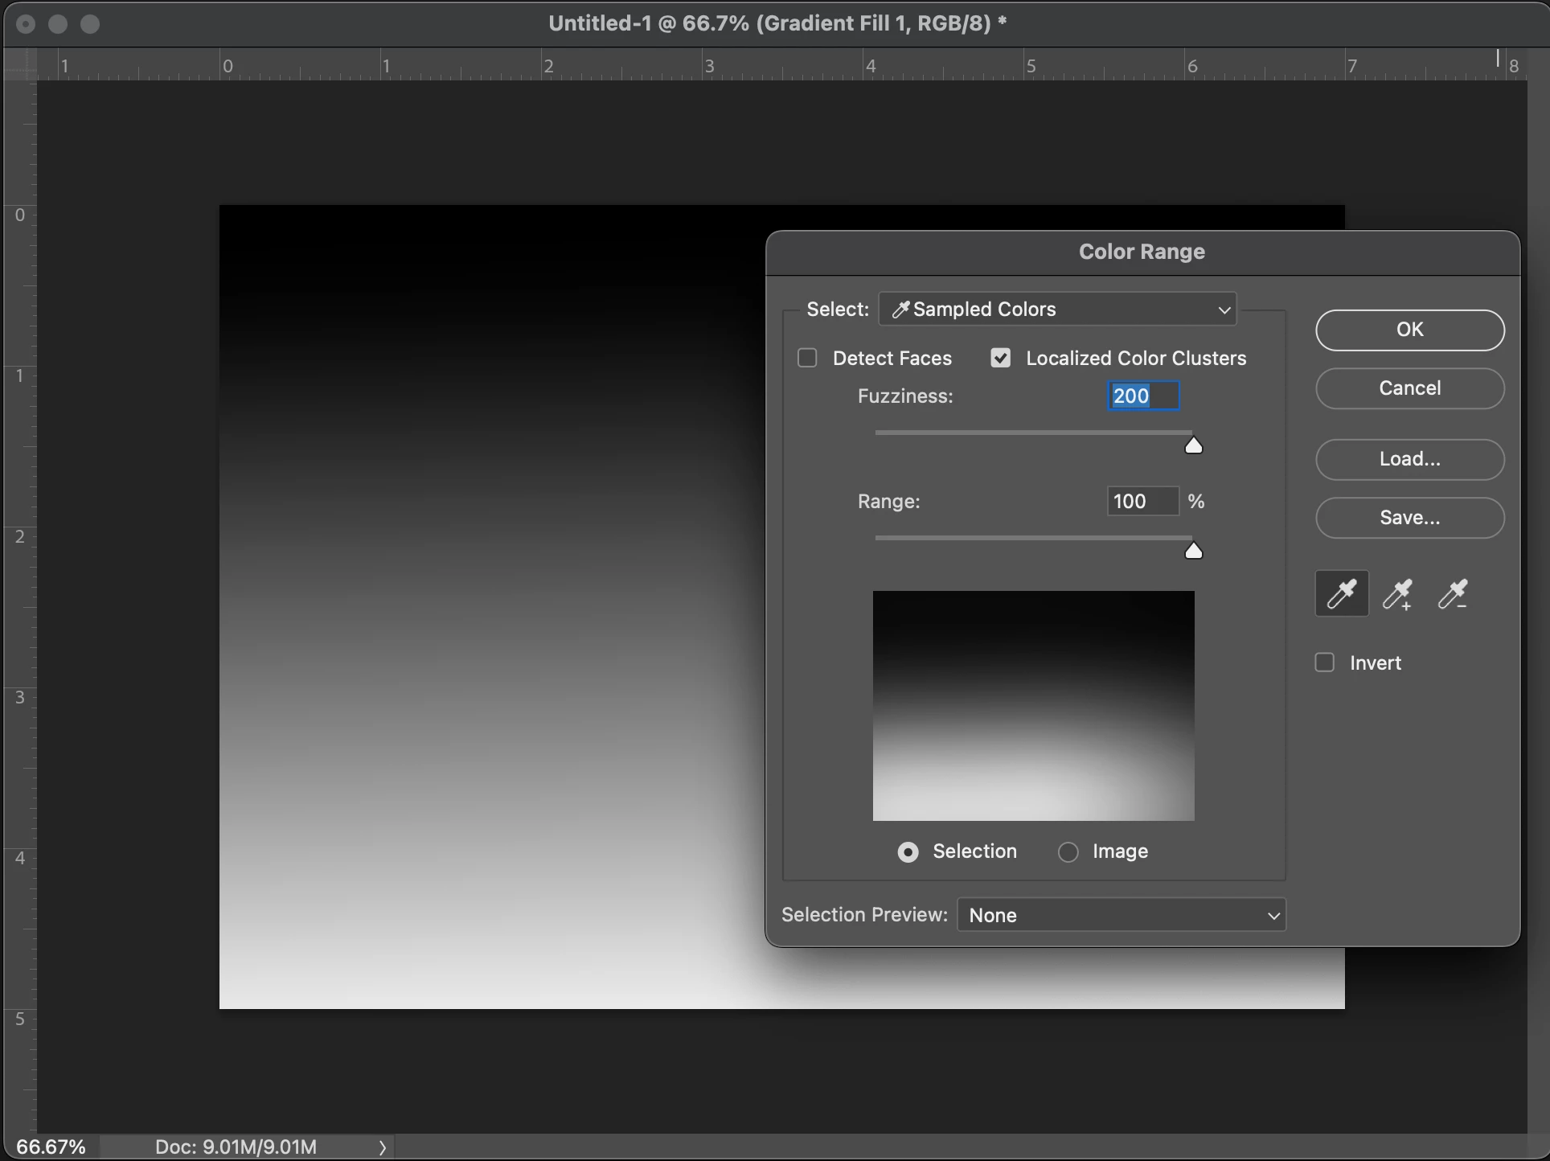This screenshot has height=1161, width=1550.
Task: Click in the Fuzziness value field
Action: 1143,396
